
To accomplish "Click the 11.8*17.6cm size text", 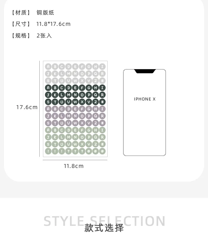I will [x=53, y=24].
